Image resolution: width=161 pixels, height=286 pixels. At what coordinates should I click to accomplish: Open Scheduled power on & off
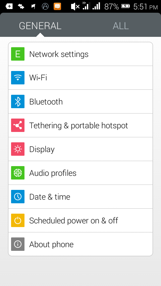coord(80,220)
